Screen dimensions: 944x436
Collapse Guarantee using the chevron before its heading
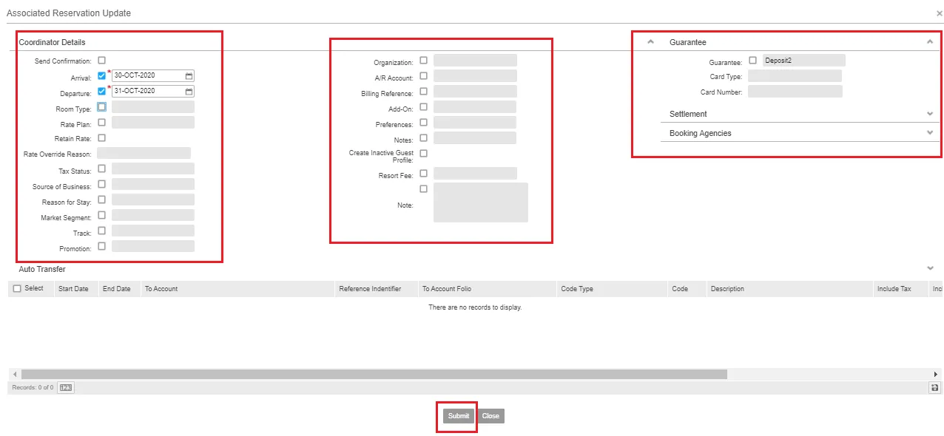coord(651,42)
